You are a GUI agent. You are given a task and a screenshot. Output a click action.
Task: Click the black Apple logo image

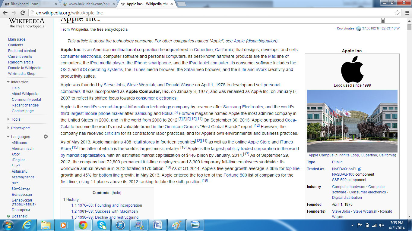point(352,69)
